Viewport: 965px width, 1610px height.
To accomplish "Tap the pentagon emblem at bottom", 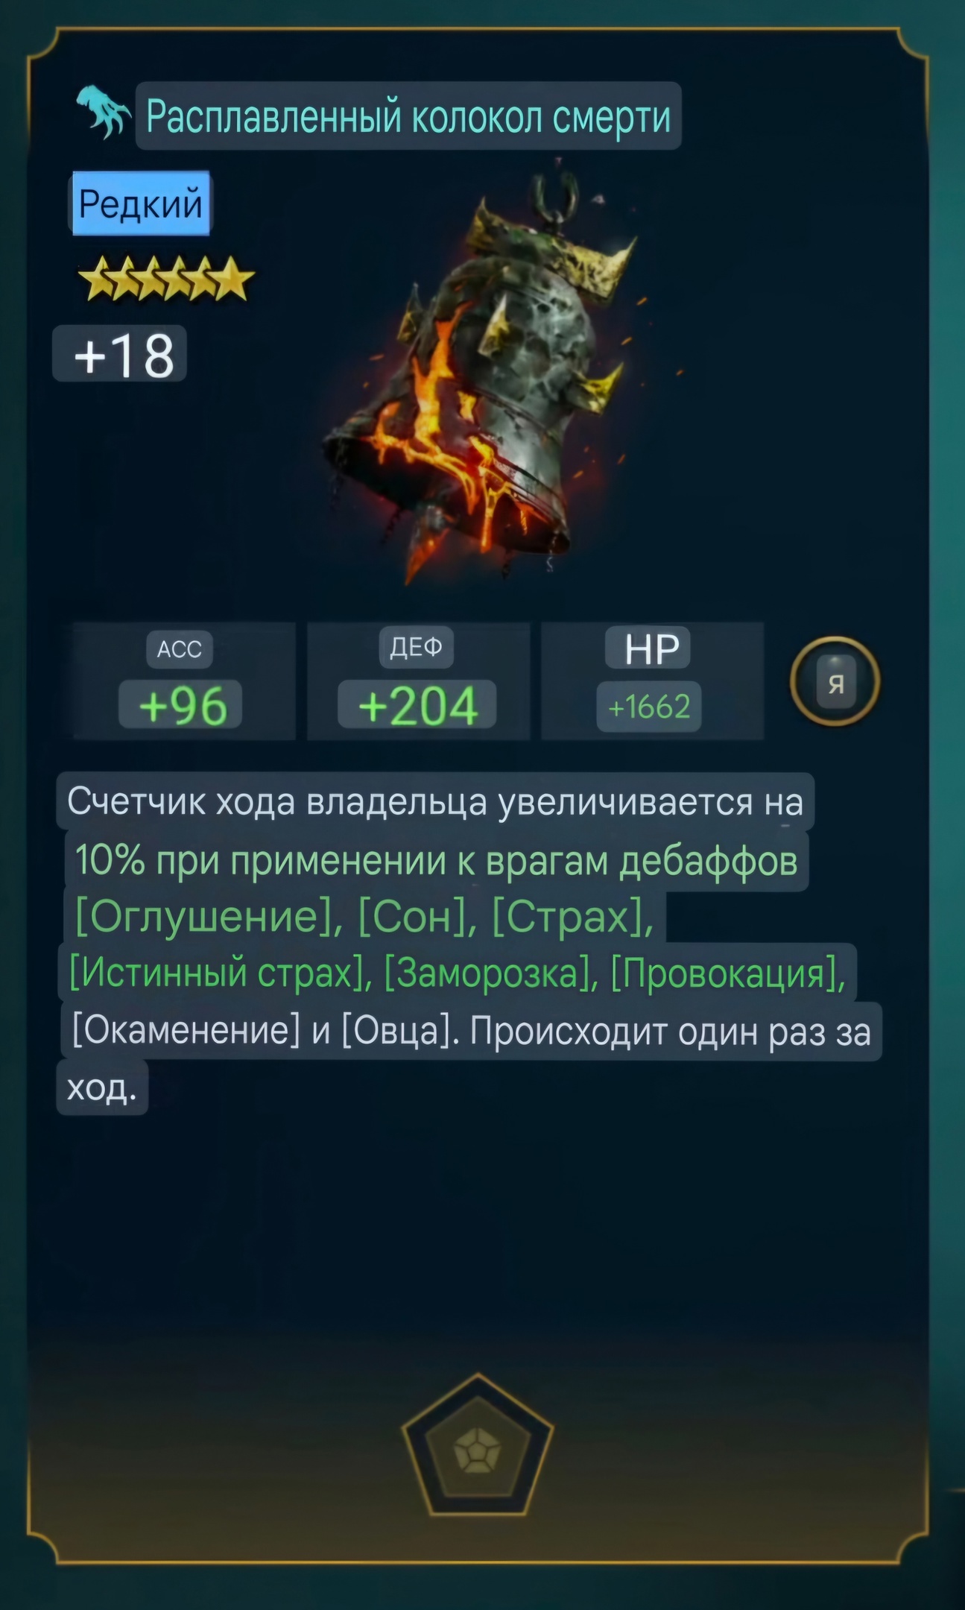I will coord(478,1445).
